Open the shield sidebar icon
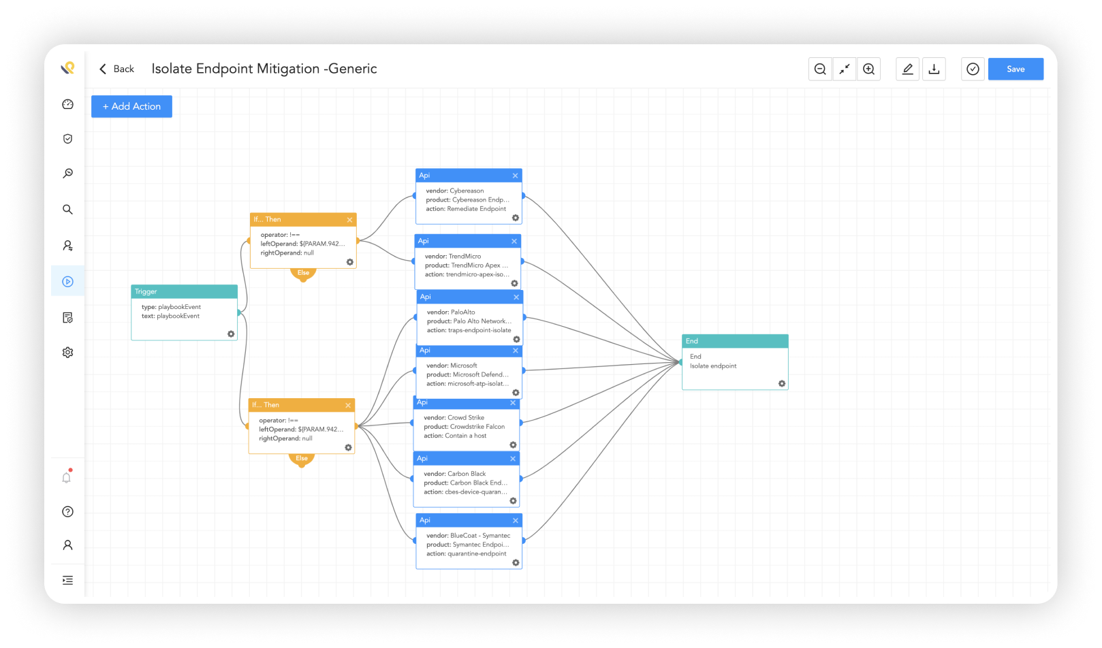The width and height of the screenshot is (1102, 648). tap(67, 139)
